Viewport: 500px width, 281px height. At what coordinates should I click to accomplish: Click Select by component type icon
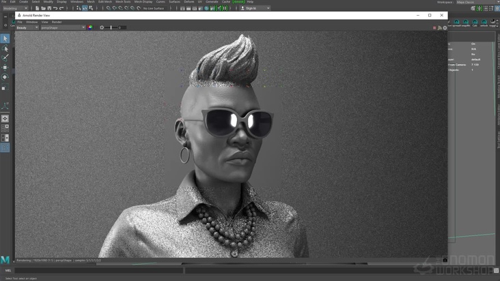pos(91,8)
